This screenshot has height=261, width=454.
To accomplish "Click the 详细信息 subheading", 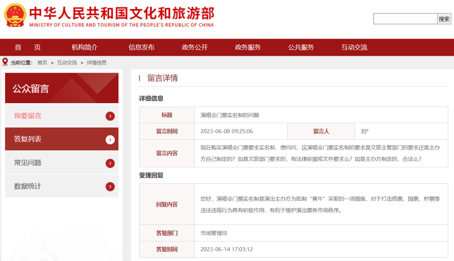I will pos(151,99).
